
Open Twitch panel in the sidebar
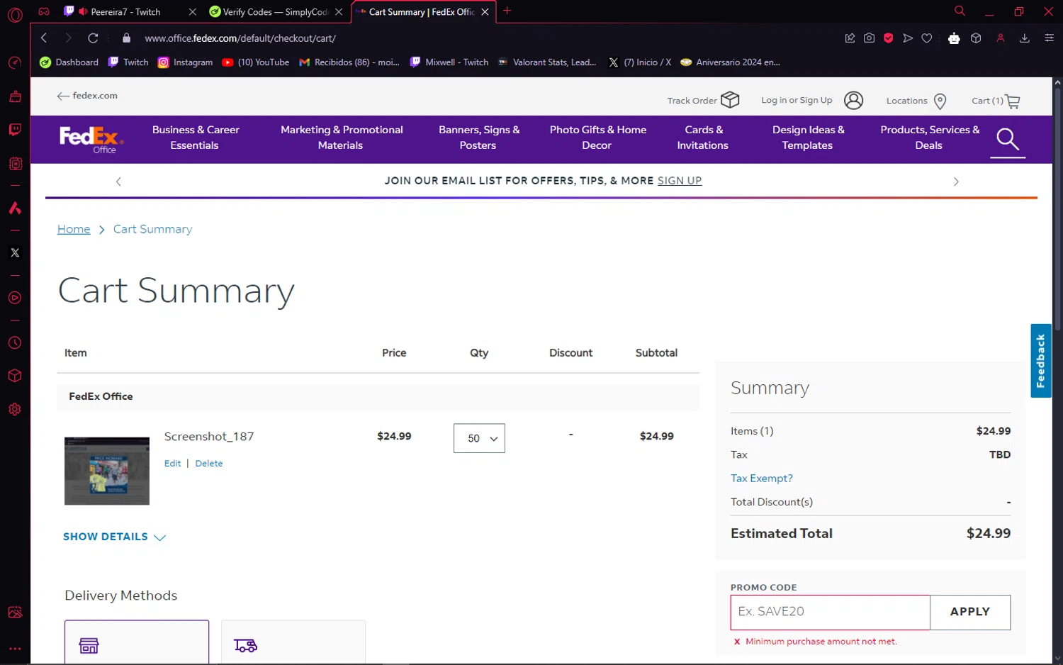pos(15,130)
